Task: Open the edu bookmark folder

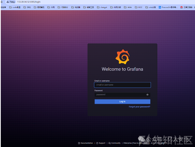Action: click(151, 7)
